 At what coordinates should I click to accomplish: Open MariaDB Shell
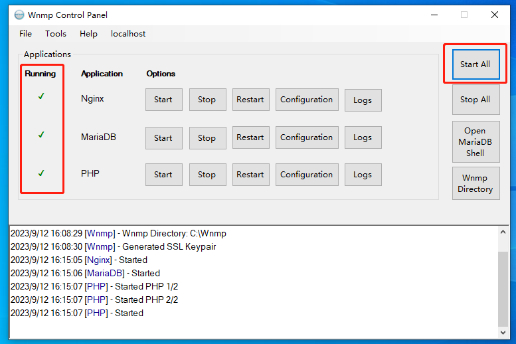pos(476,142)
